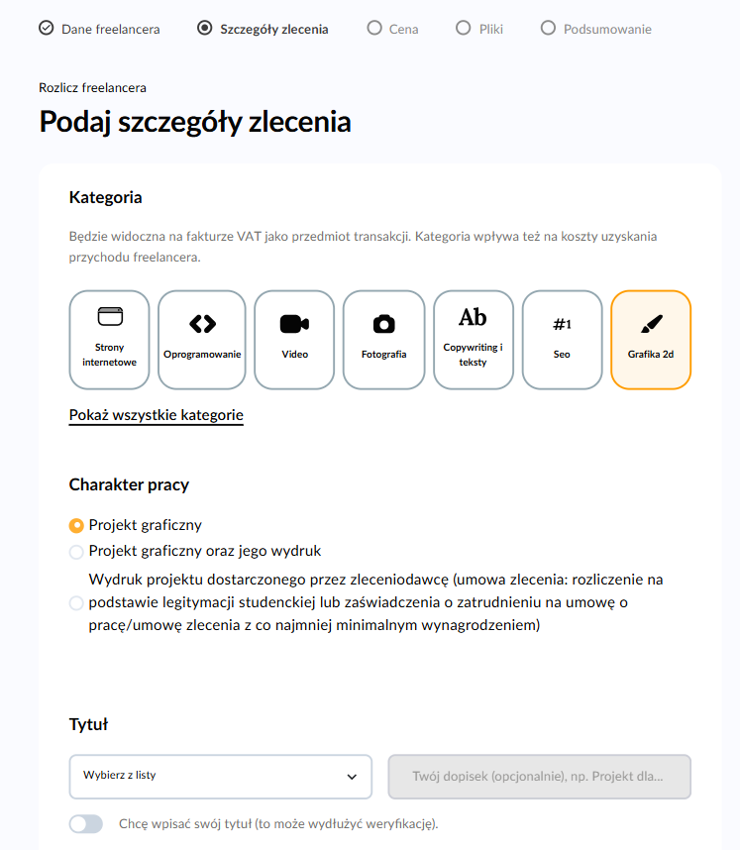The image size is (740, 850).
Task: Click the Twój dopisek optional text field
Action: pos(539,777)
